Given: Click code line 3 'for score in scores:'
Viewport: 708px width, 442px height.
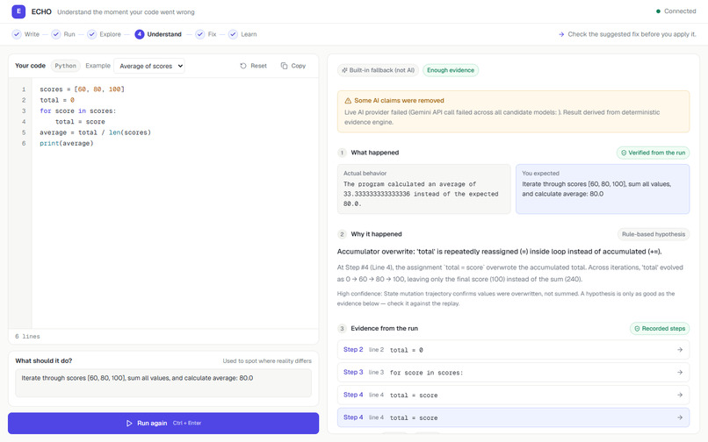Looking at the screenshot, I should 77,111.
